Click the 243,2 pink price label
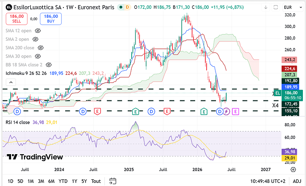 (290, 60)
